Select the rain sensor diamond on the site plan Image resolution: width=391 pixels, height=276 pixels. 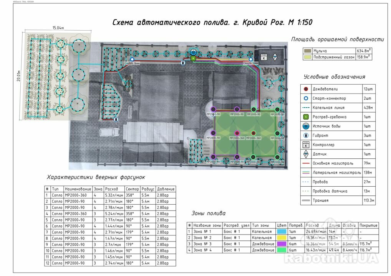[275, 57]
